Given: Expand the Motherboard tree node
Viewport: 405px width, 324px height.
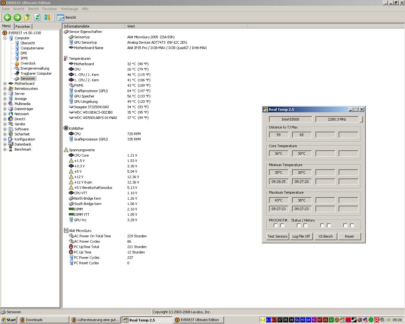Looking at the screenshot, I should (5, 84).
